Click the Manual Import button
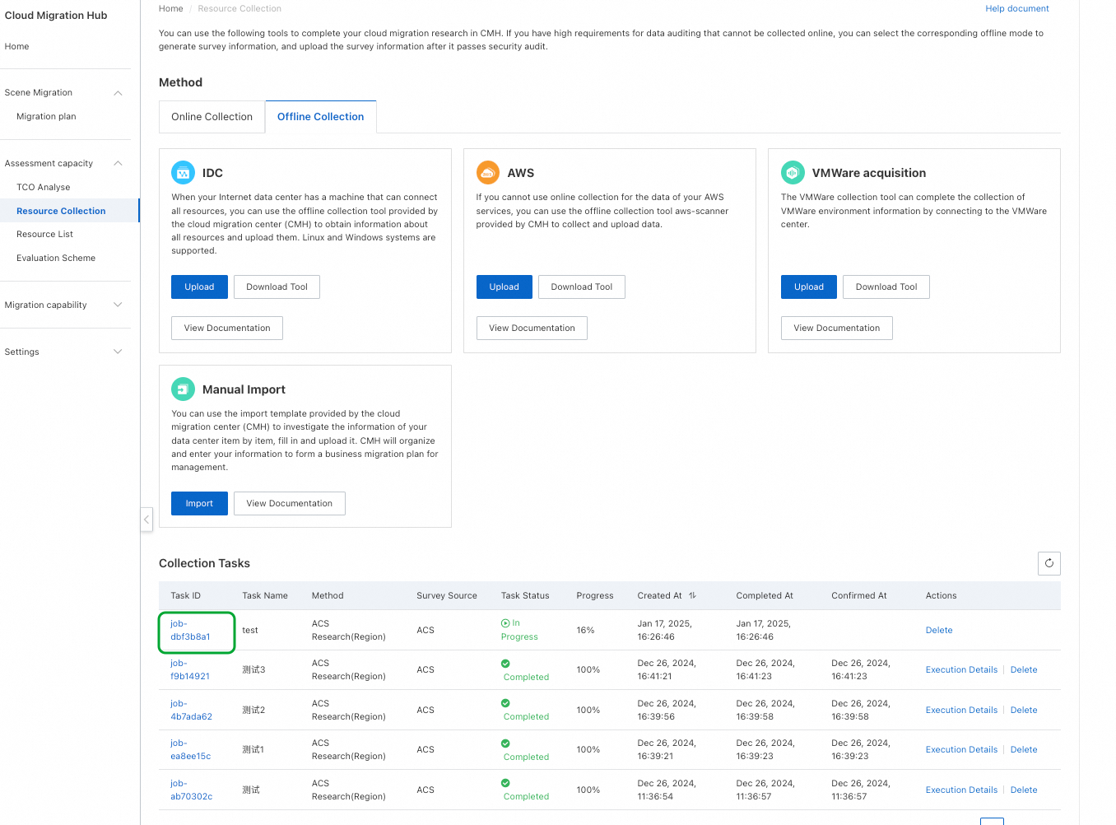 pos(199,504)
